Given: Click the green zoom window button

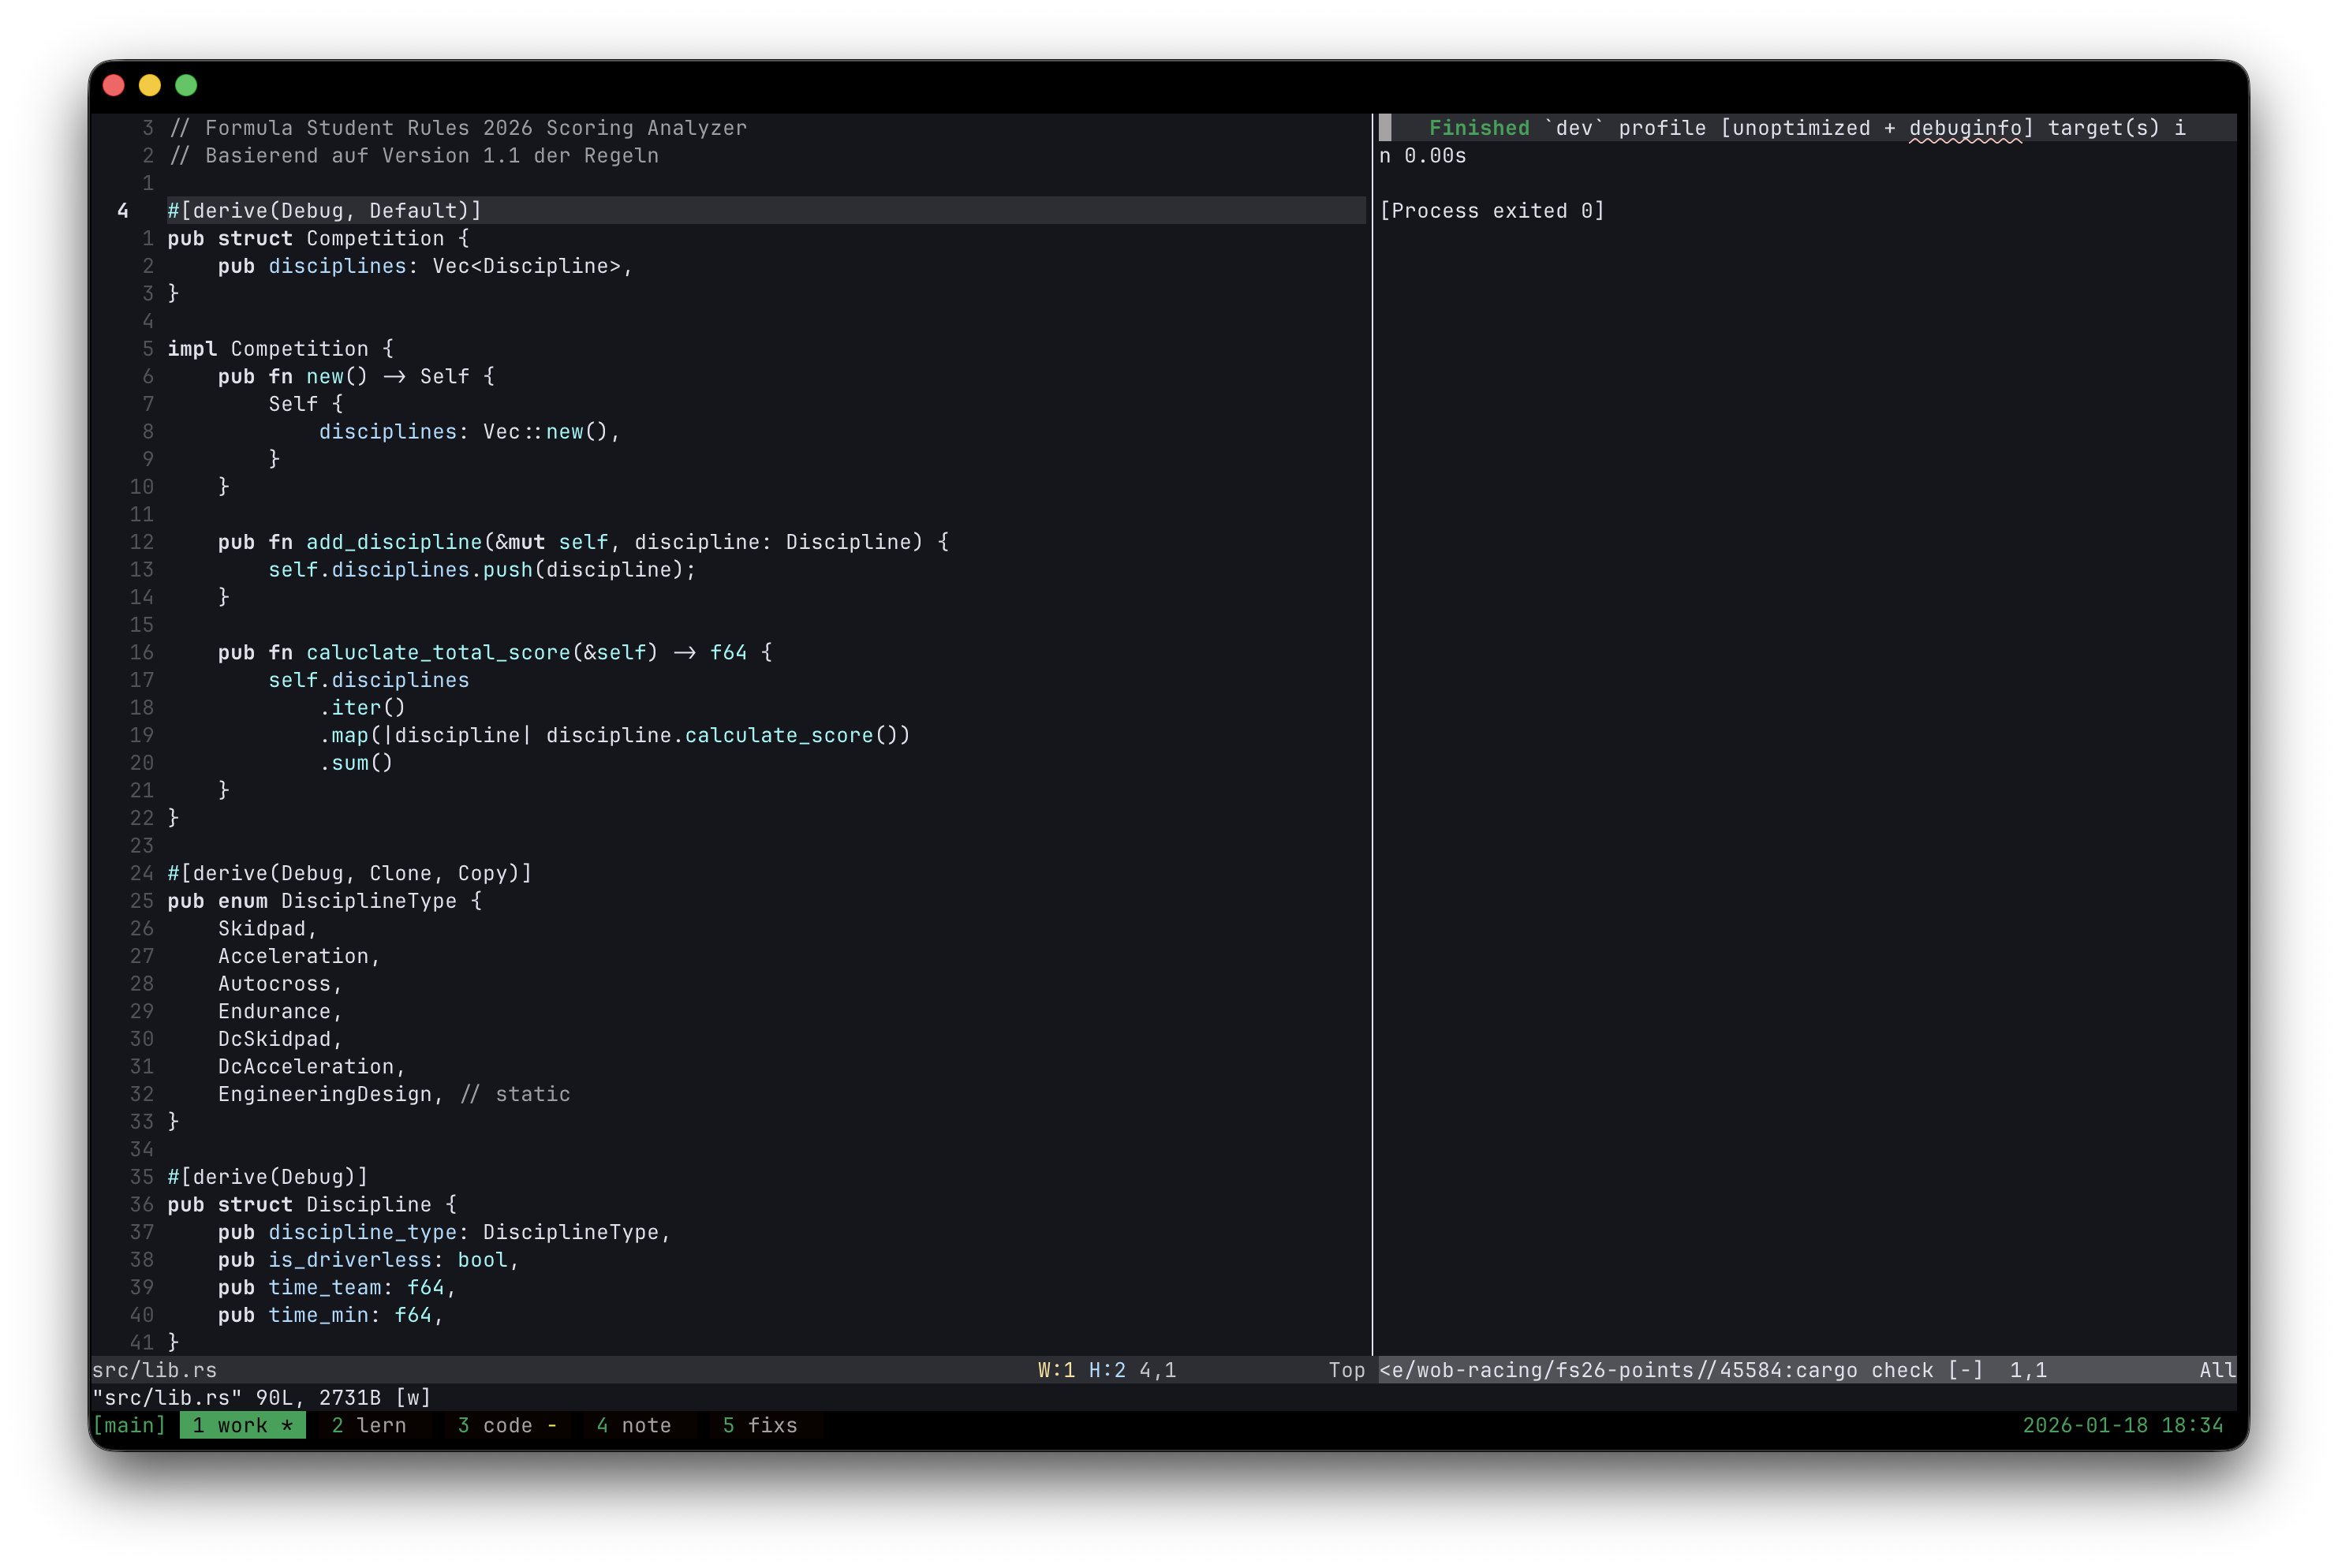Looking at the screenshot, I should tap(186, 85).
